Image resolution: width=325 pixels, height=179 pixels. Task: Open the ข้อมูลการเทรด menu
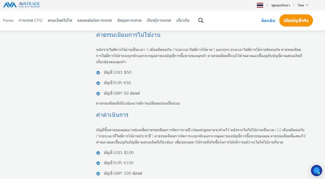[x=129, y=21]
